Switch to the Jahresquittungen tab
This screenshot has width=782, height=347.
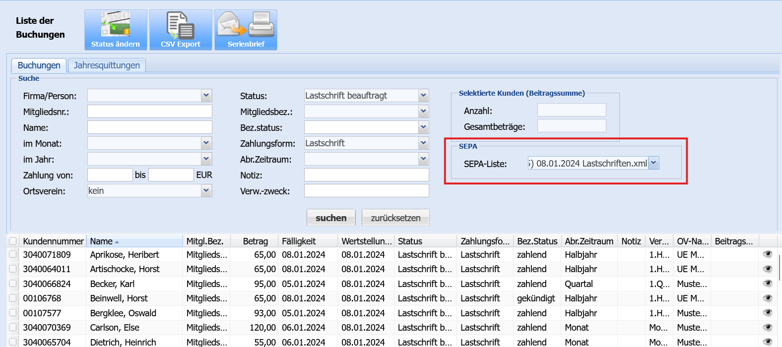[107, 65]
